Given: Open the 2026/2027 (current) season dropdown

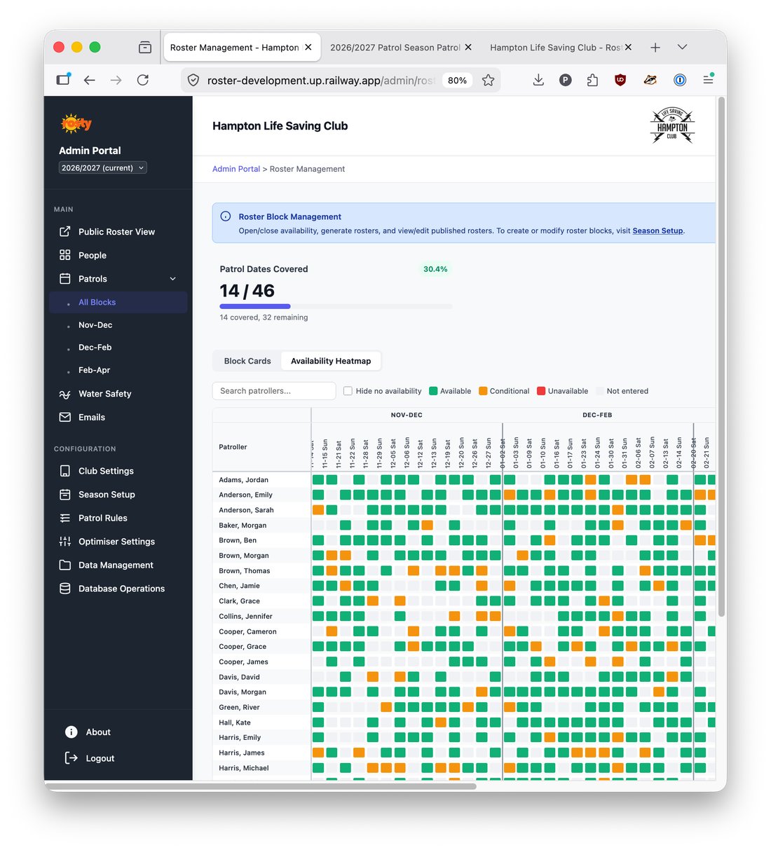Looking at the screenshot, I should 103,168.
